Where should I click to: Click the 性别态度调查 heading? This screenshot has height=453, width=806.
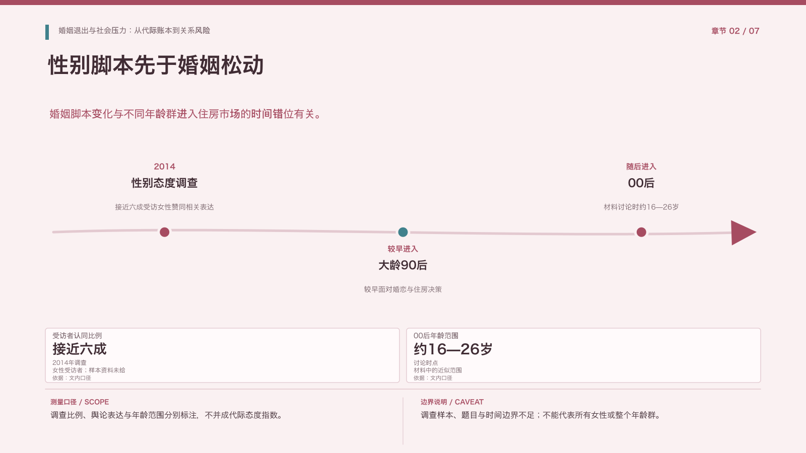point(164,183)
